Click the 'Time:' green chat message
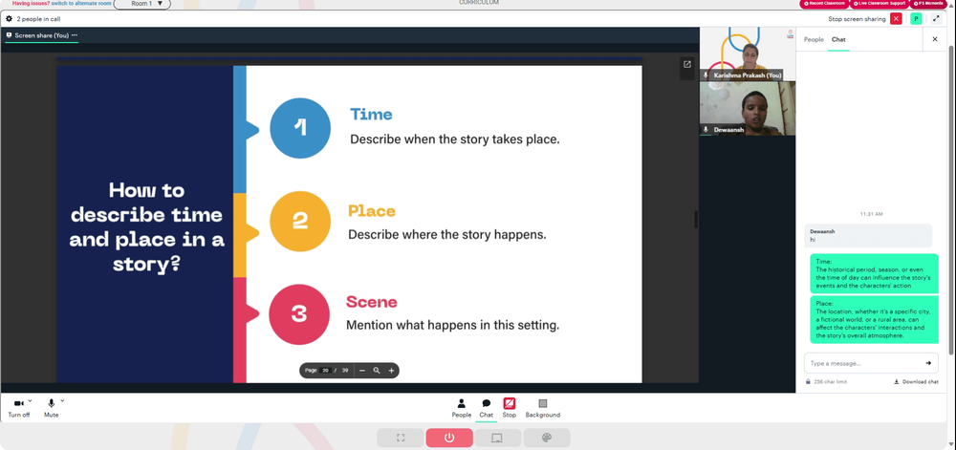 [x=874, y=273]
